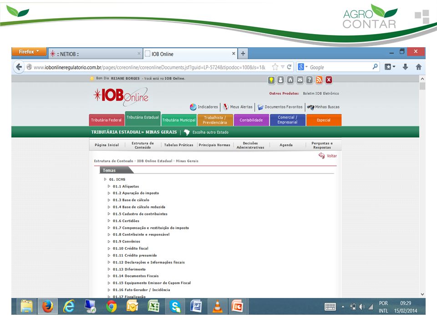Expand 01.9 Convênios arrow

coord(109,241)
